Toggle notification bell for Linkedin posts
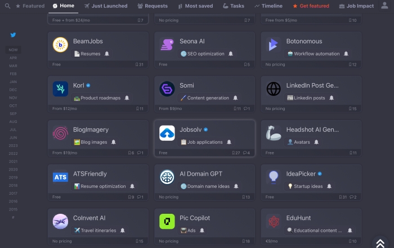 point(332,98)
